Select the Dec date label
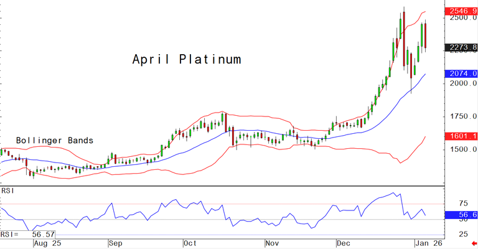The height and width of the screenshot is (249, 478). pyautogui.click(x=345, y=243)
